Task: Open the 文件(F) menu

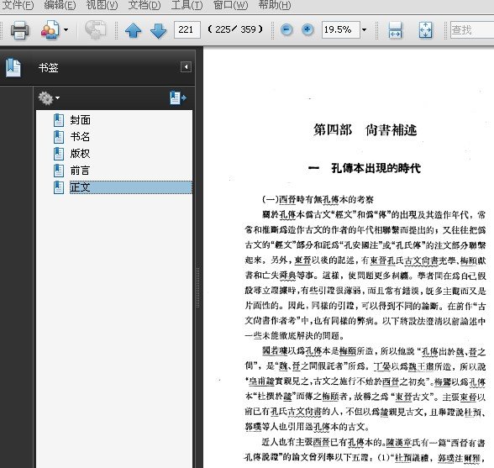Action: coord(18,5)
